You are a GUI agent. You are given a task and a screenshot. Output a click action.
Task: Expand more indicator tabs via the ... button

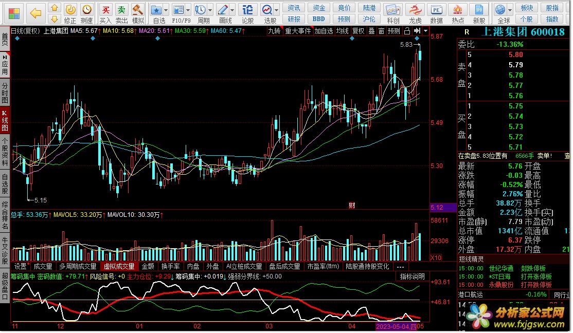tap(401, 267)
